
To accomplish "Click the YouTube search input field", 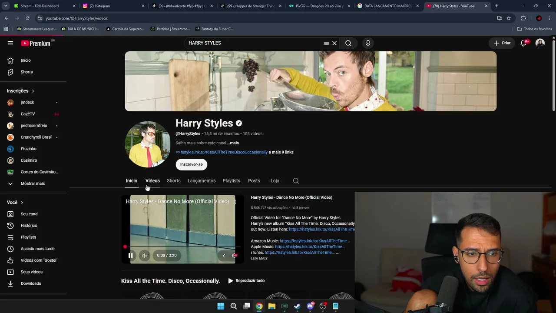I will coord(254,43).
